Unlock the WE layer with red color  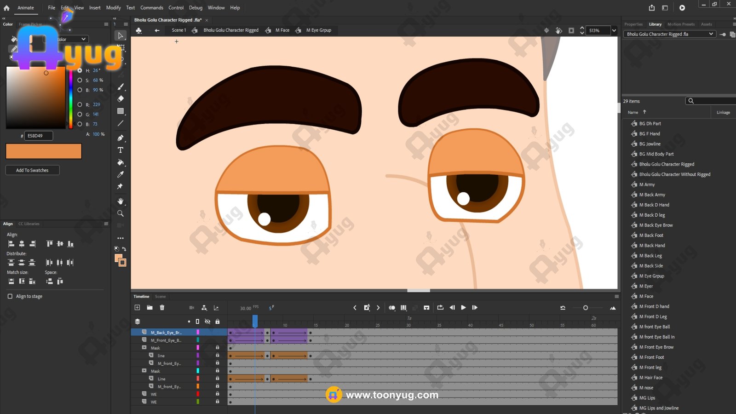tap(218, 394)
